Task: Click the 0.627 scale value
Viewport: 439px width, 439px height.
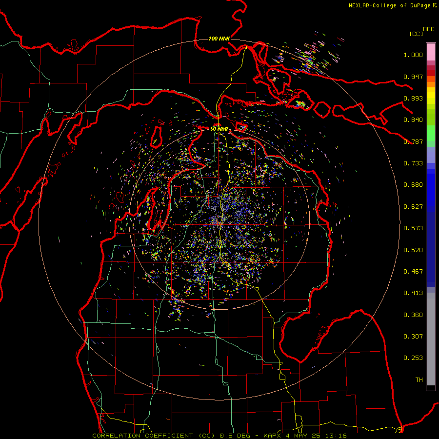Action: pos(413,207)
